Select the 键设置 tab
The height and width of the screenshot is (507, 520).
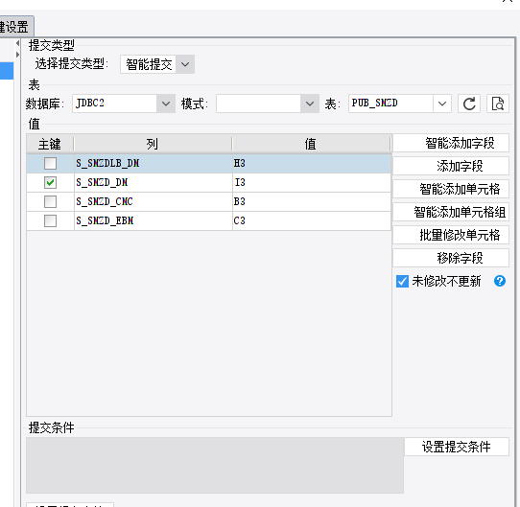click(15, 27)
